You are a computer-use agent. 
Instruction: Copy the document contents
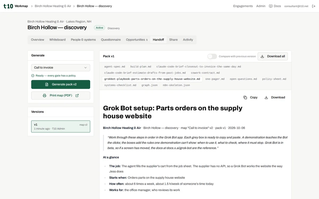coord(250,97)
